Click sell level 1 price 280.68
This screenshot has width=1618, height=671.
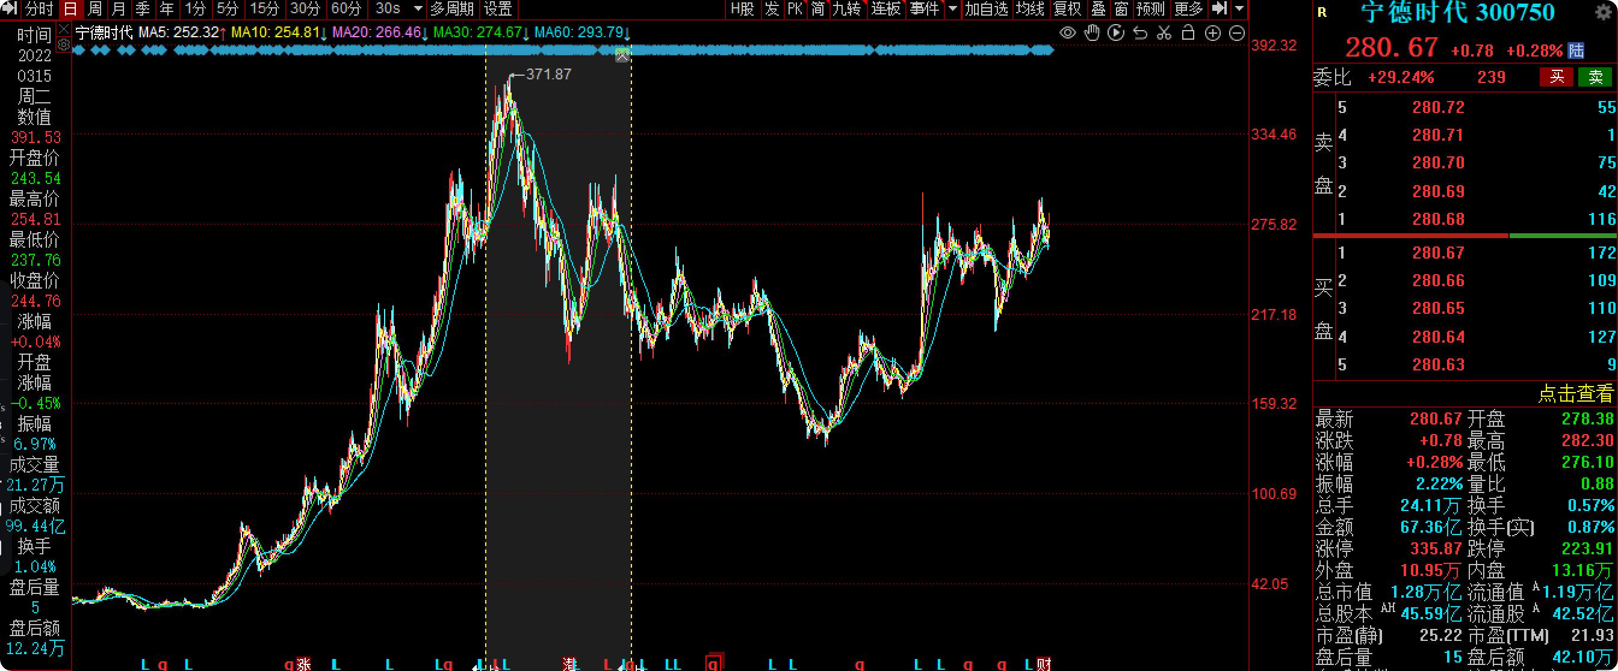point(1439,219)
